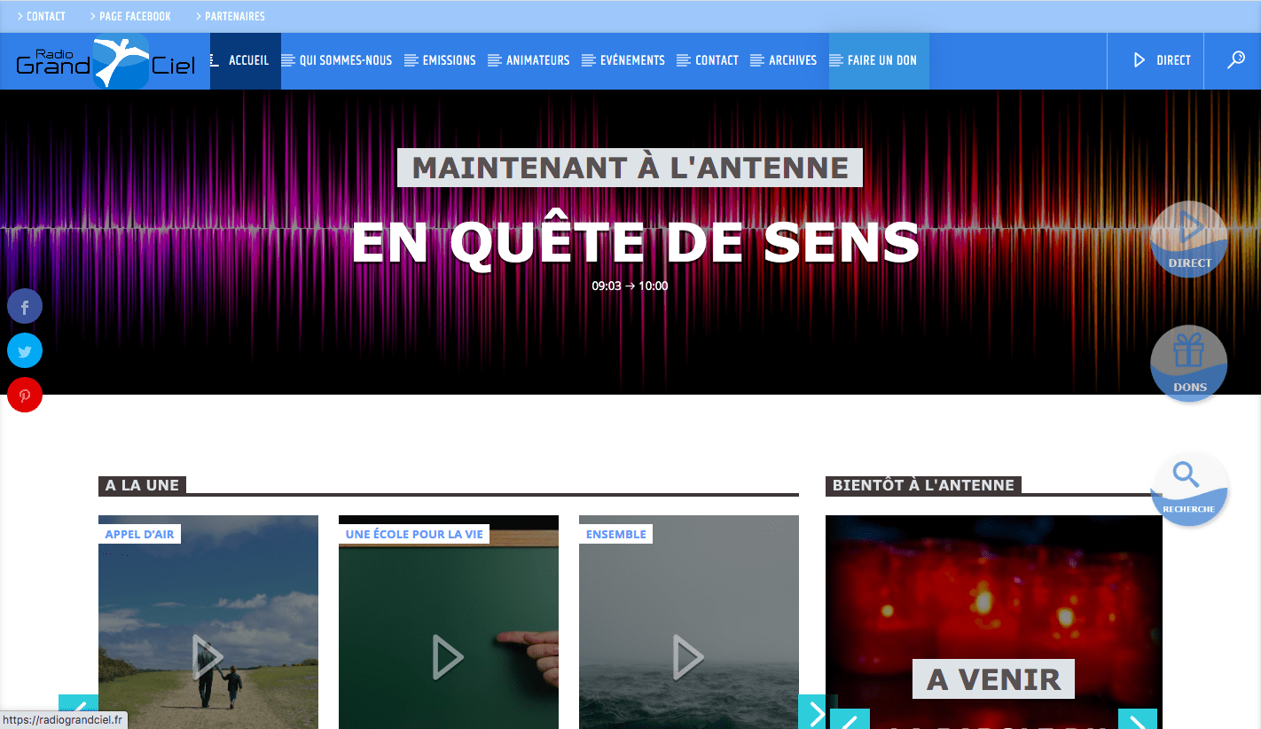This screenshot has height=729, width=1261.
Task: Show previous Bientôt à l'antenne item
Action: point(850,719)
